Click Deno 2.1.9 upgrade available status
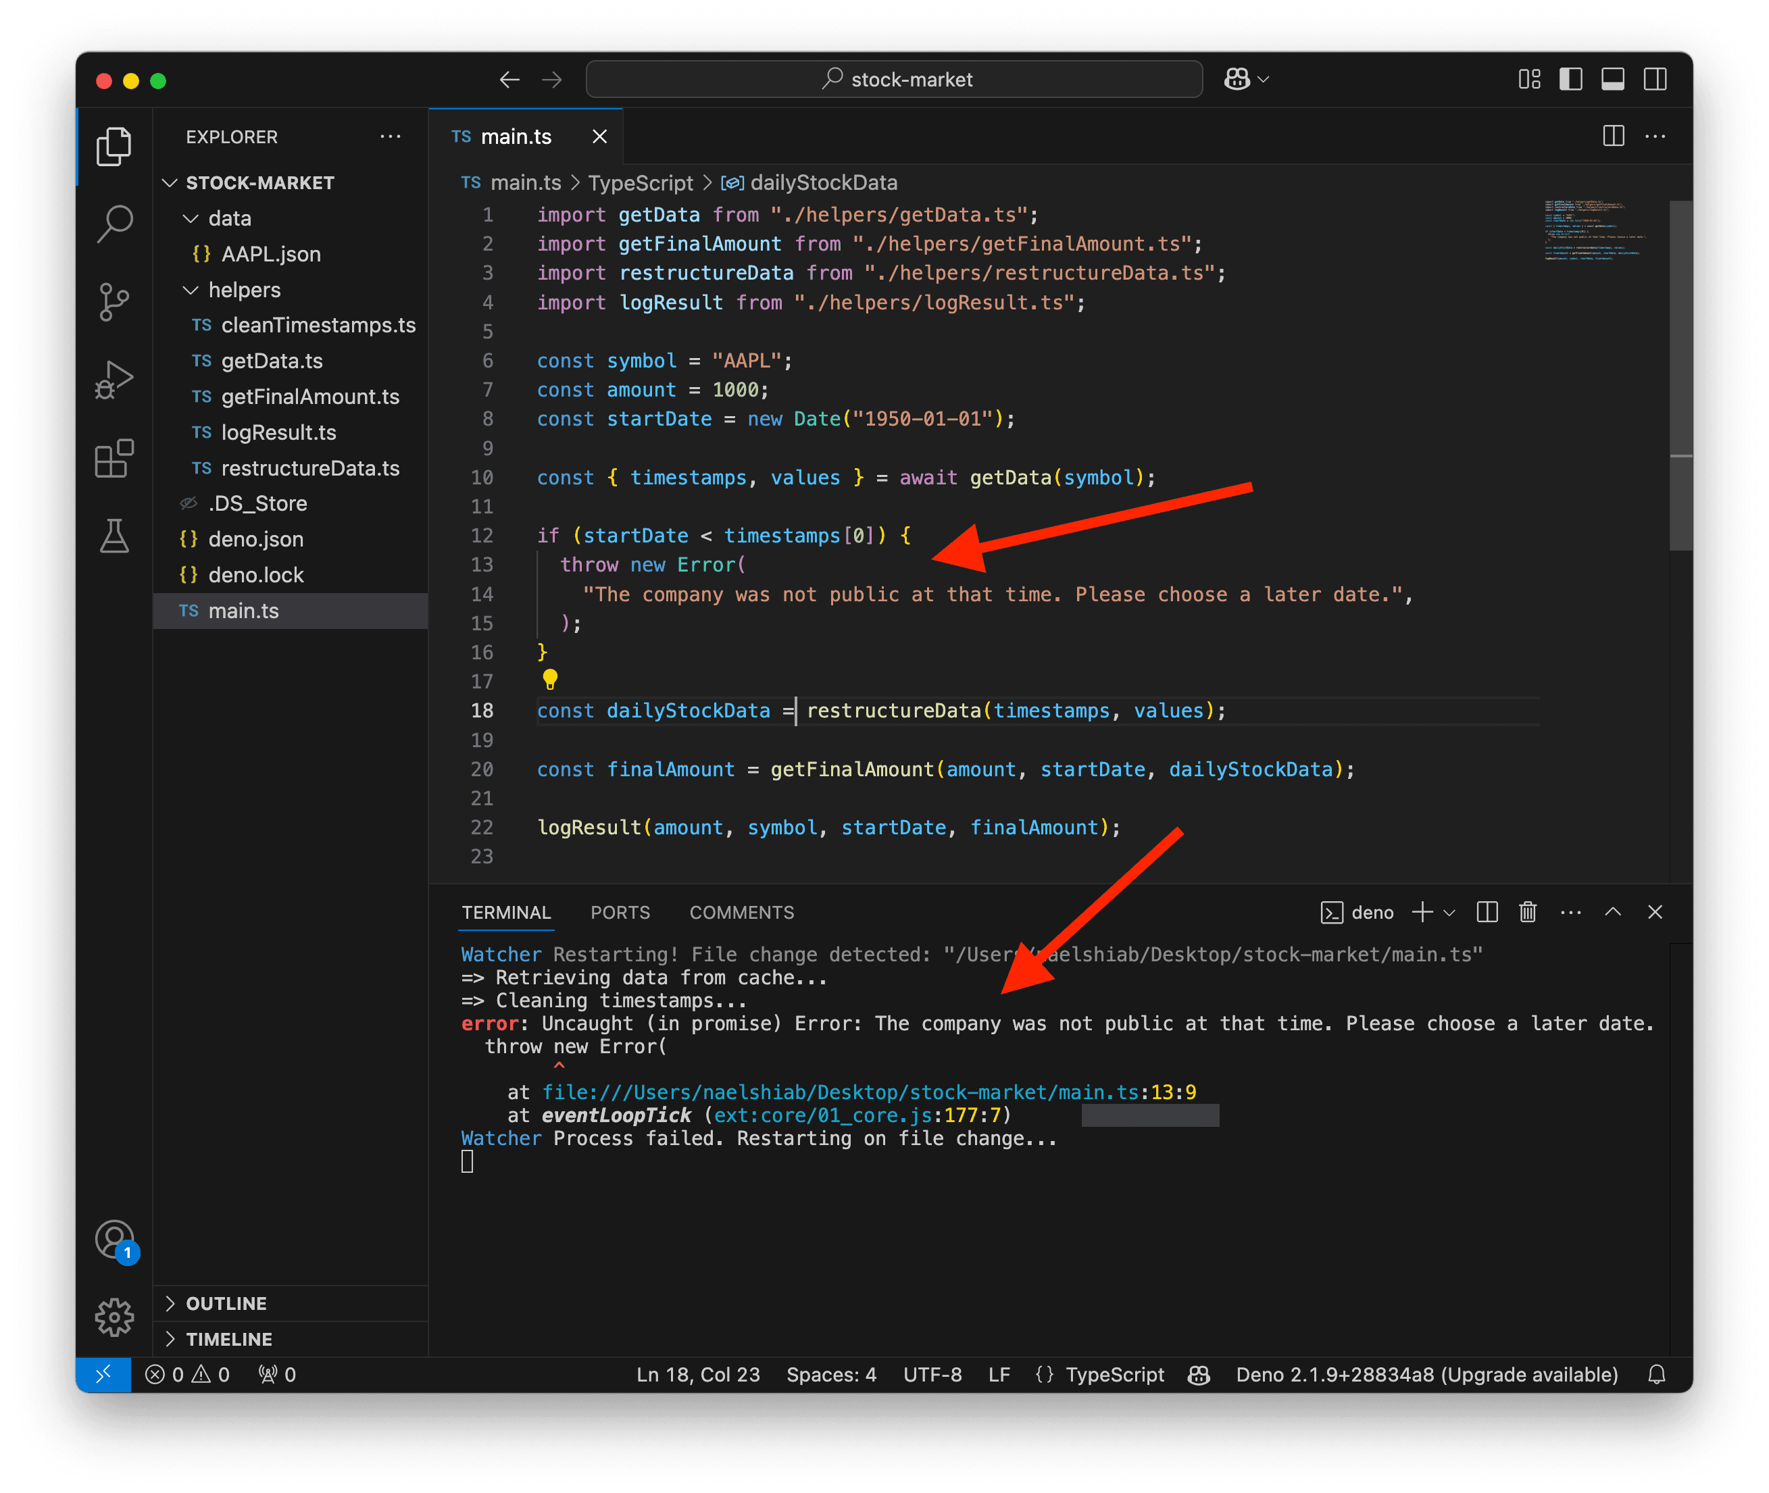Viewport: 1769px width, 1493px height. [1427, 1375]
